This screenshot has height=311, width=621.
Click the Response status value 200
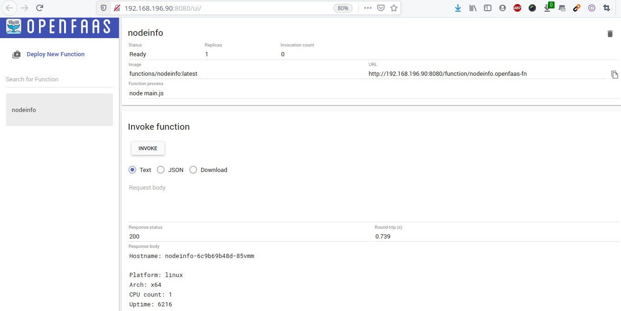coord(134,236)
